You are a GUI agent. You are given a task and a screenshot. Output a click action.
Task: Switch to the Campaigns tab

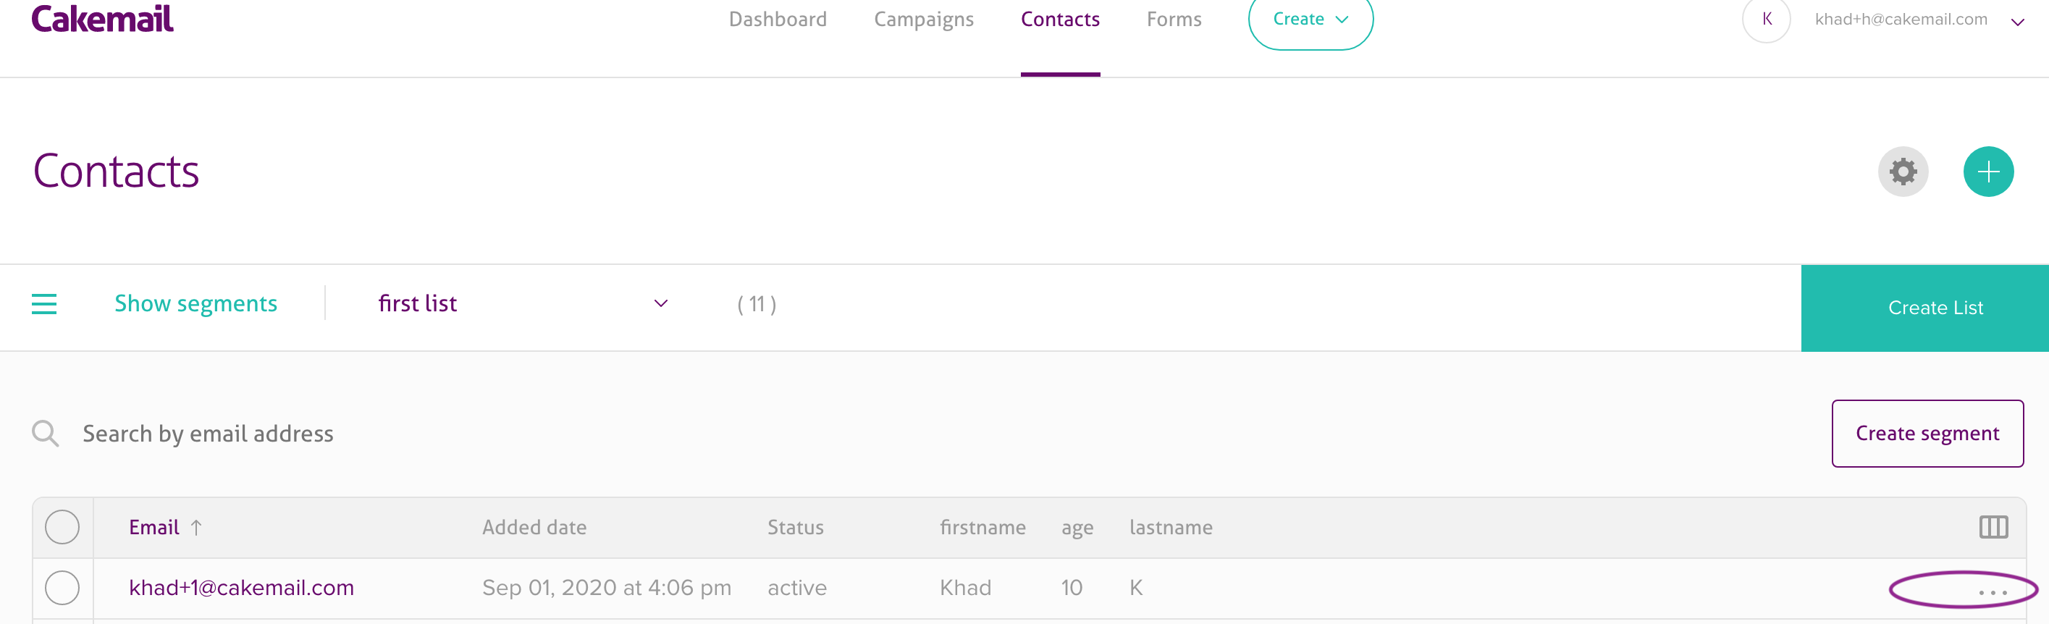tap(923, 19)
